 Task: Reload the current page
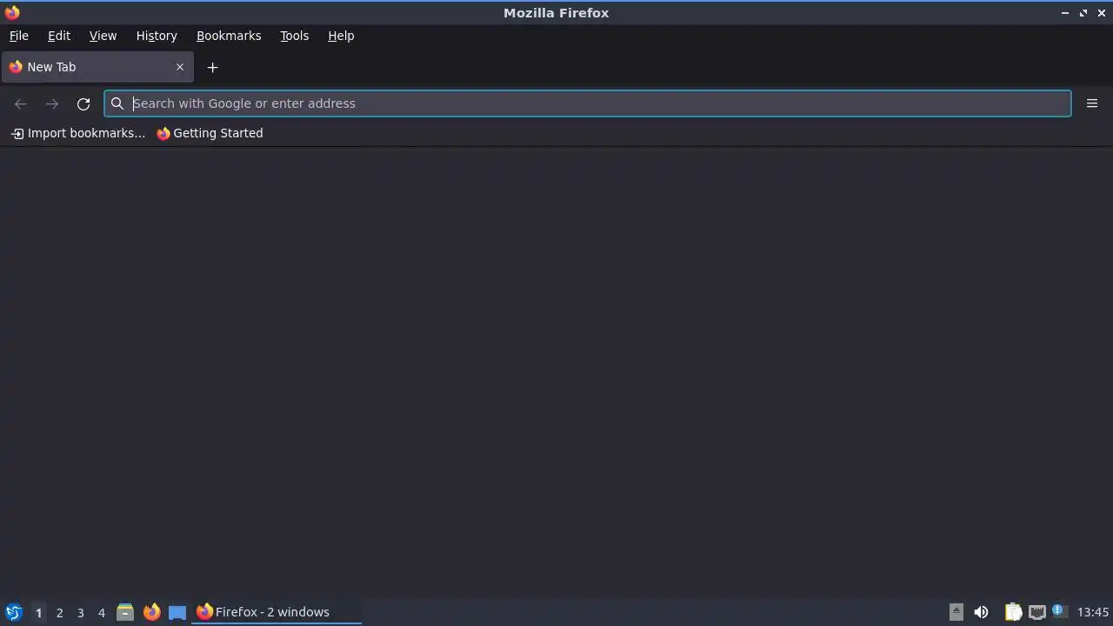(83, 103)
